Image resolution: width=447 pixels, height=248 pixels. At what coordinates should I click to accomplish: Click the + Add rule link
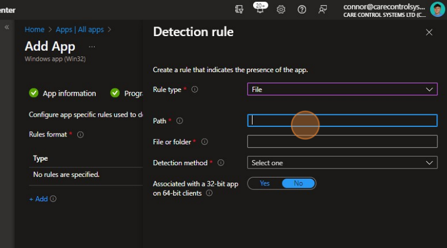[38, 199]
